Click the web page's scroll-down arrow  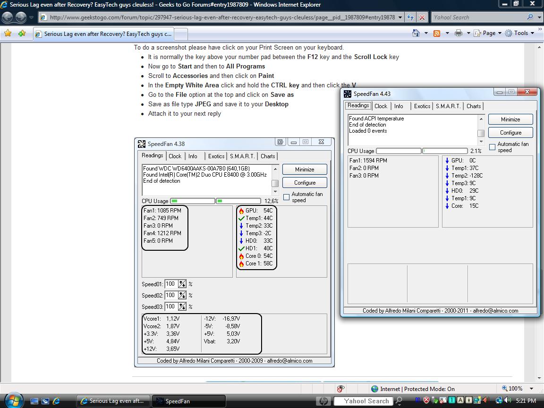(x=539, y=378)
